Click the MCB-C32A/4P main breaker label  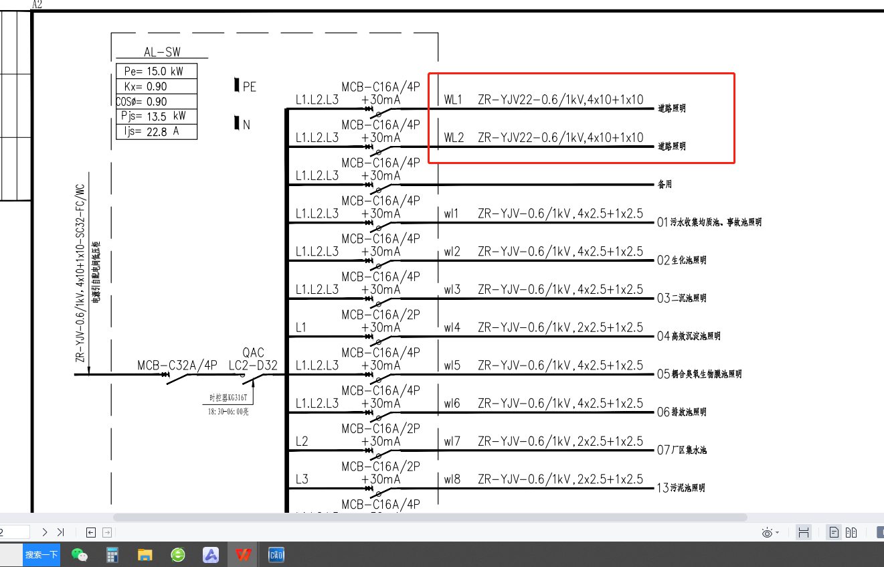178,366
